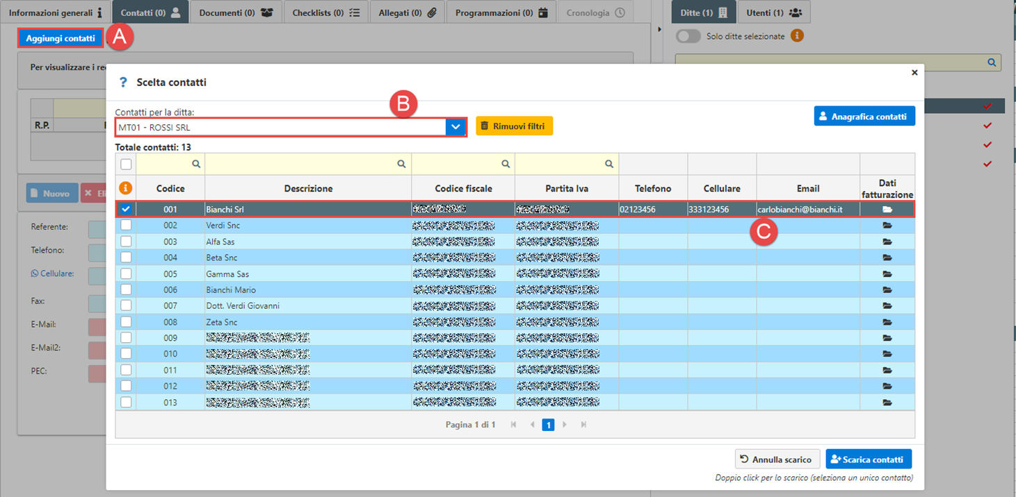The image size is (1016, 497).
Task: Switch to the Ditte (1) tab
Action: coord(704,12)
